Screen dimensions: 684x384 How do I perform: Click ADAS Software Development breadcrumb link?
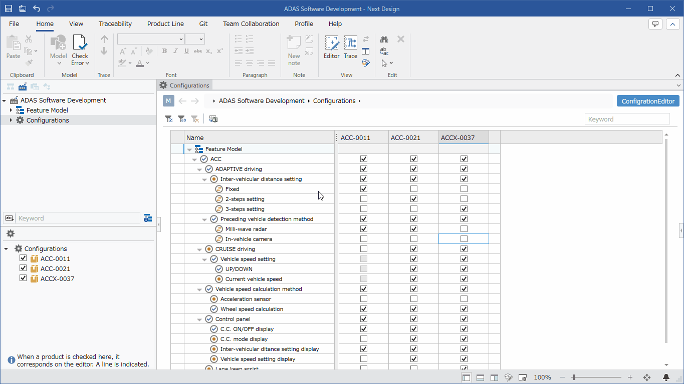click(262, 100)
